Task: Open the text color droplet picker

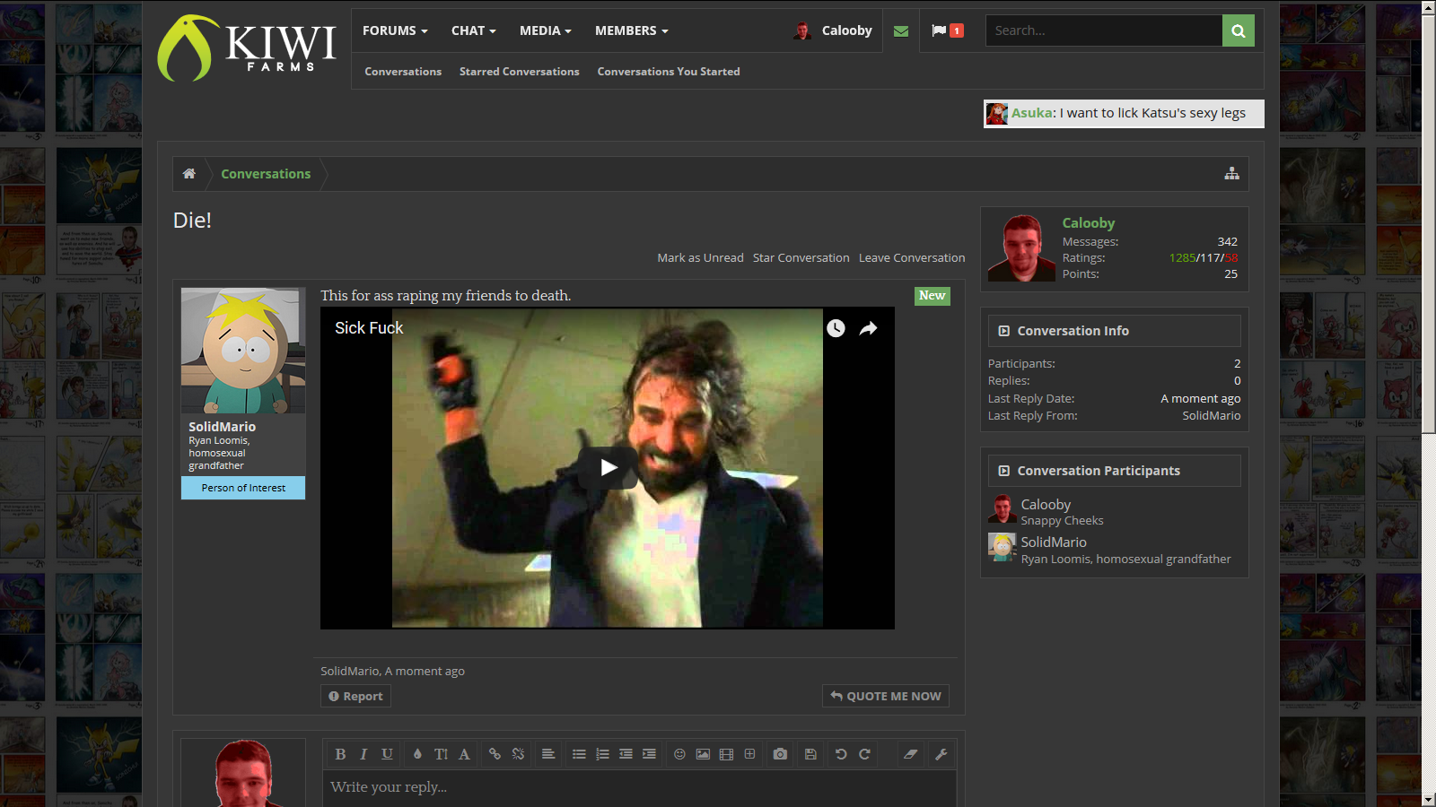Action: [x=417, y=754]
